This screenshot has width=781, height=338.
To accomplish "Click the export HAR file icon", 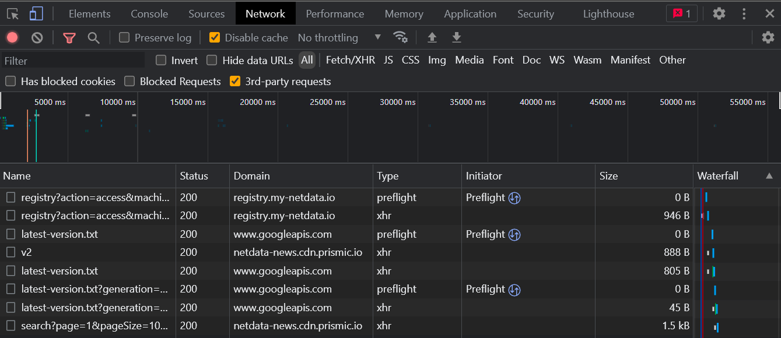I will (x=457, y=37).
